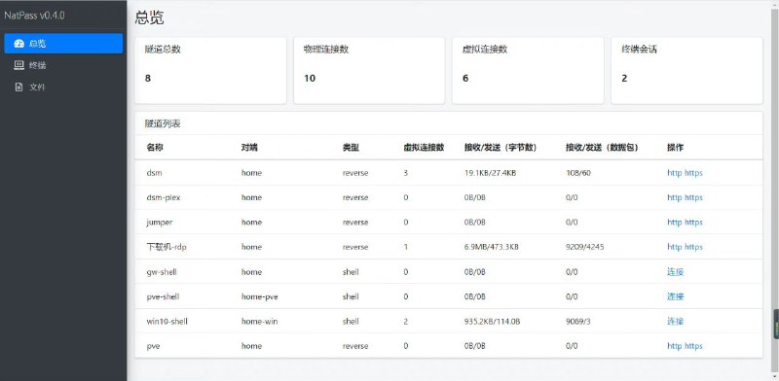Click the 接收/发送(数据包) column header
The height and width of the screenshot is (381, 779).
(602, 148)
